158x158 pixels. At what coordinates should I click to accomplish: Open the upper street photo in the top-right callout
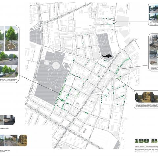pos(153,9)
